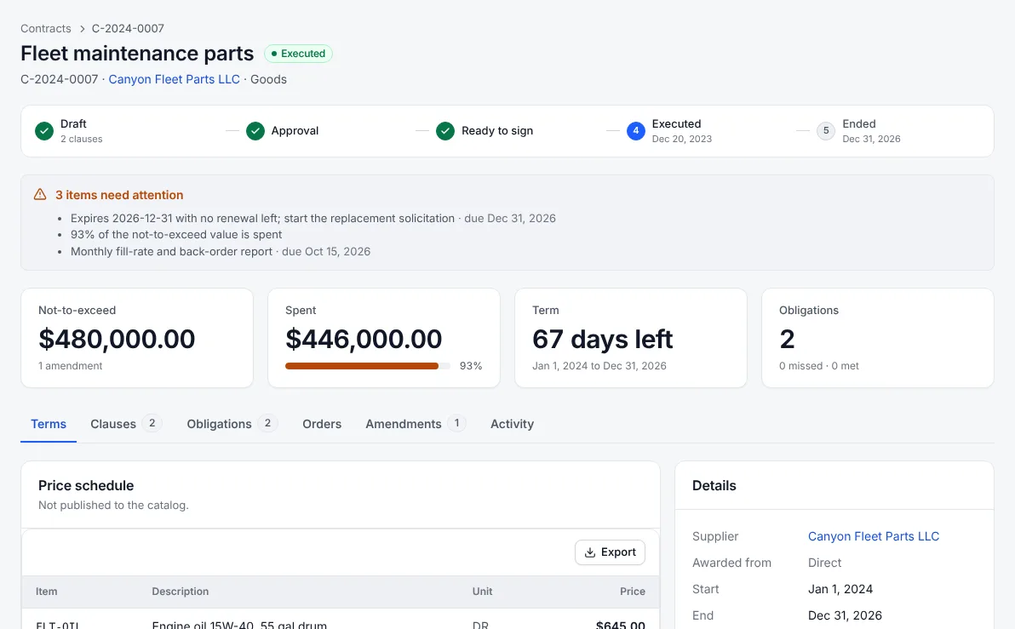Select the Terms tab
This screenshot has width=1015, height=629.
click(49, 424)
